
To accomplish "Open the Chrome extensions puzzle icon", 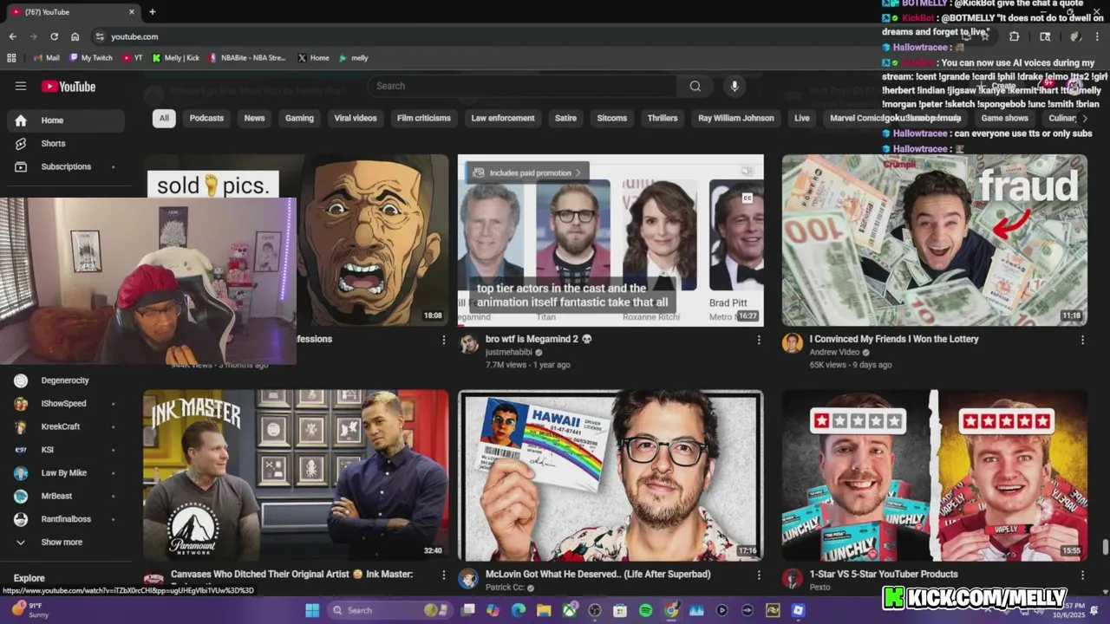I will coord(1014,36).
